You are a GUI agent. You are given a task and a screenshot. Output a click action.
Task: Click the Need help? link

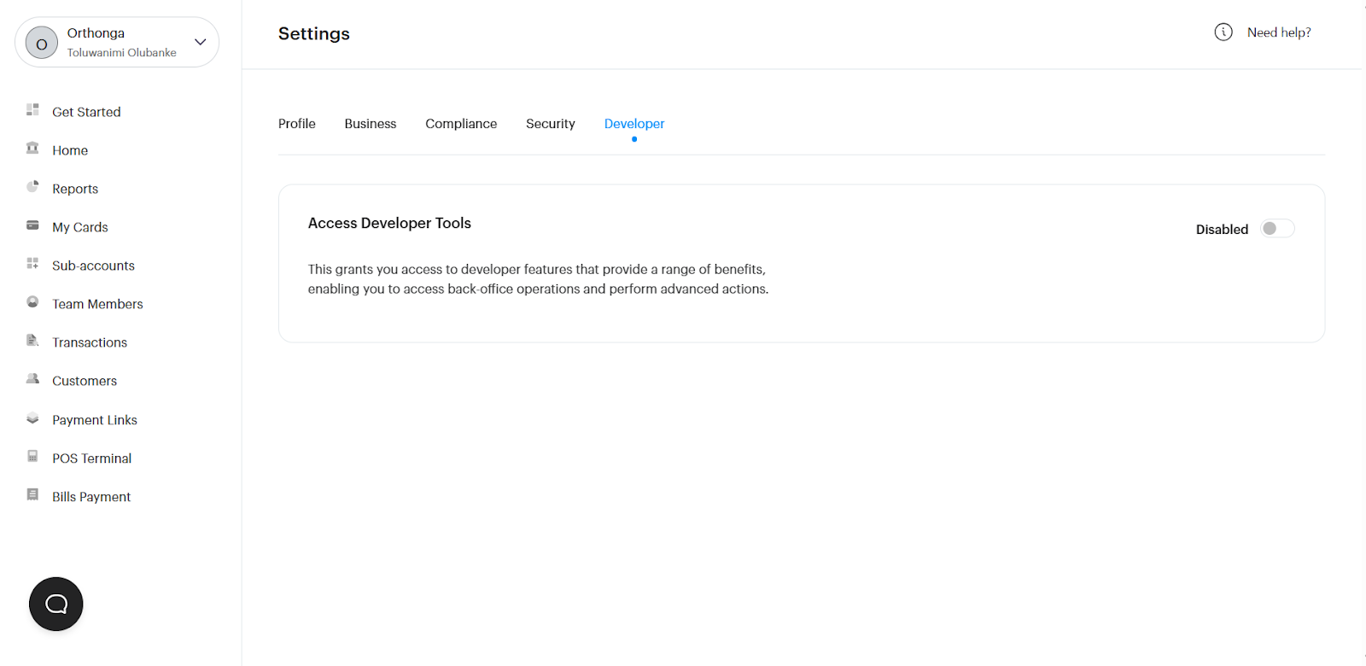tap(1279, 32)
